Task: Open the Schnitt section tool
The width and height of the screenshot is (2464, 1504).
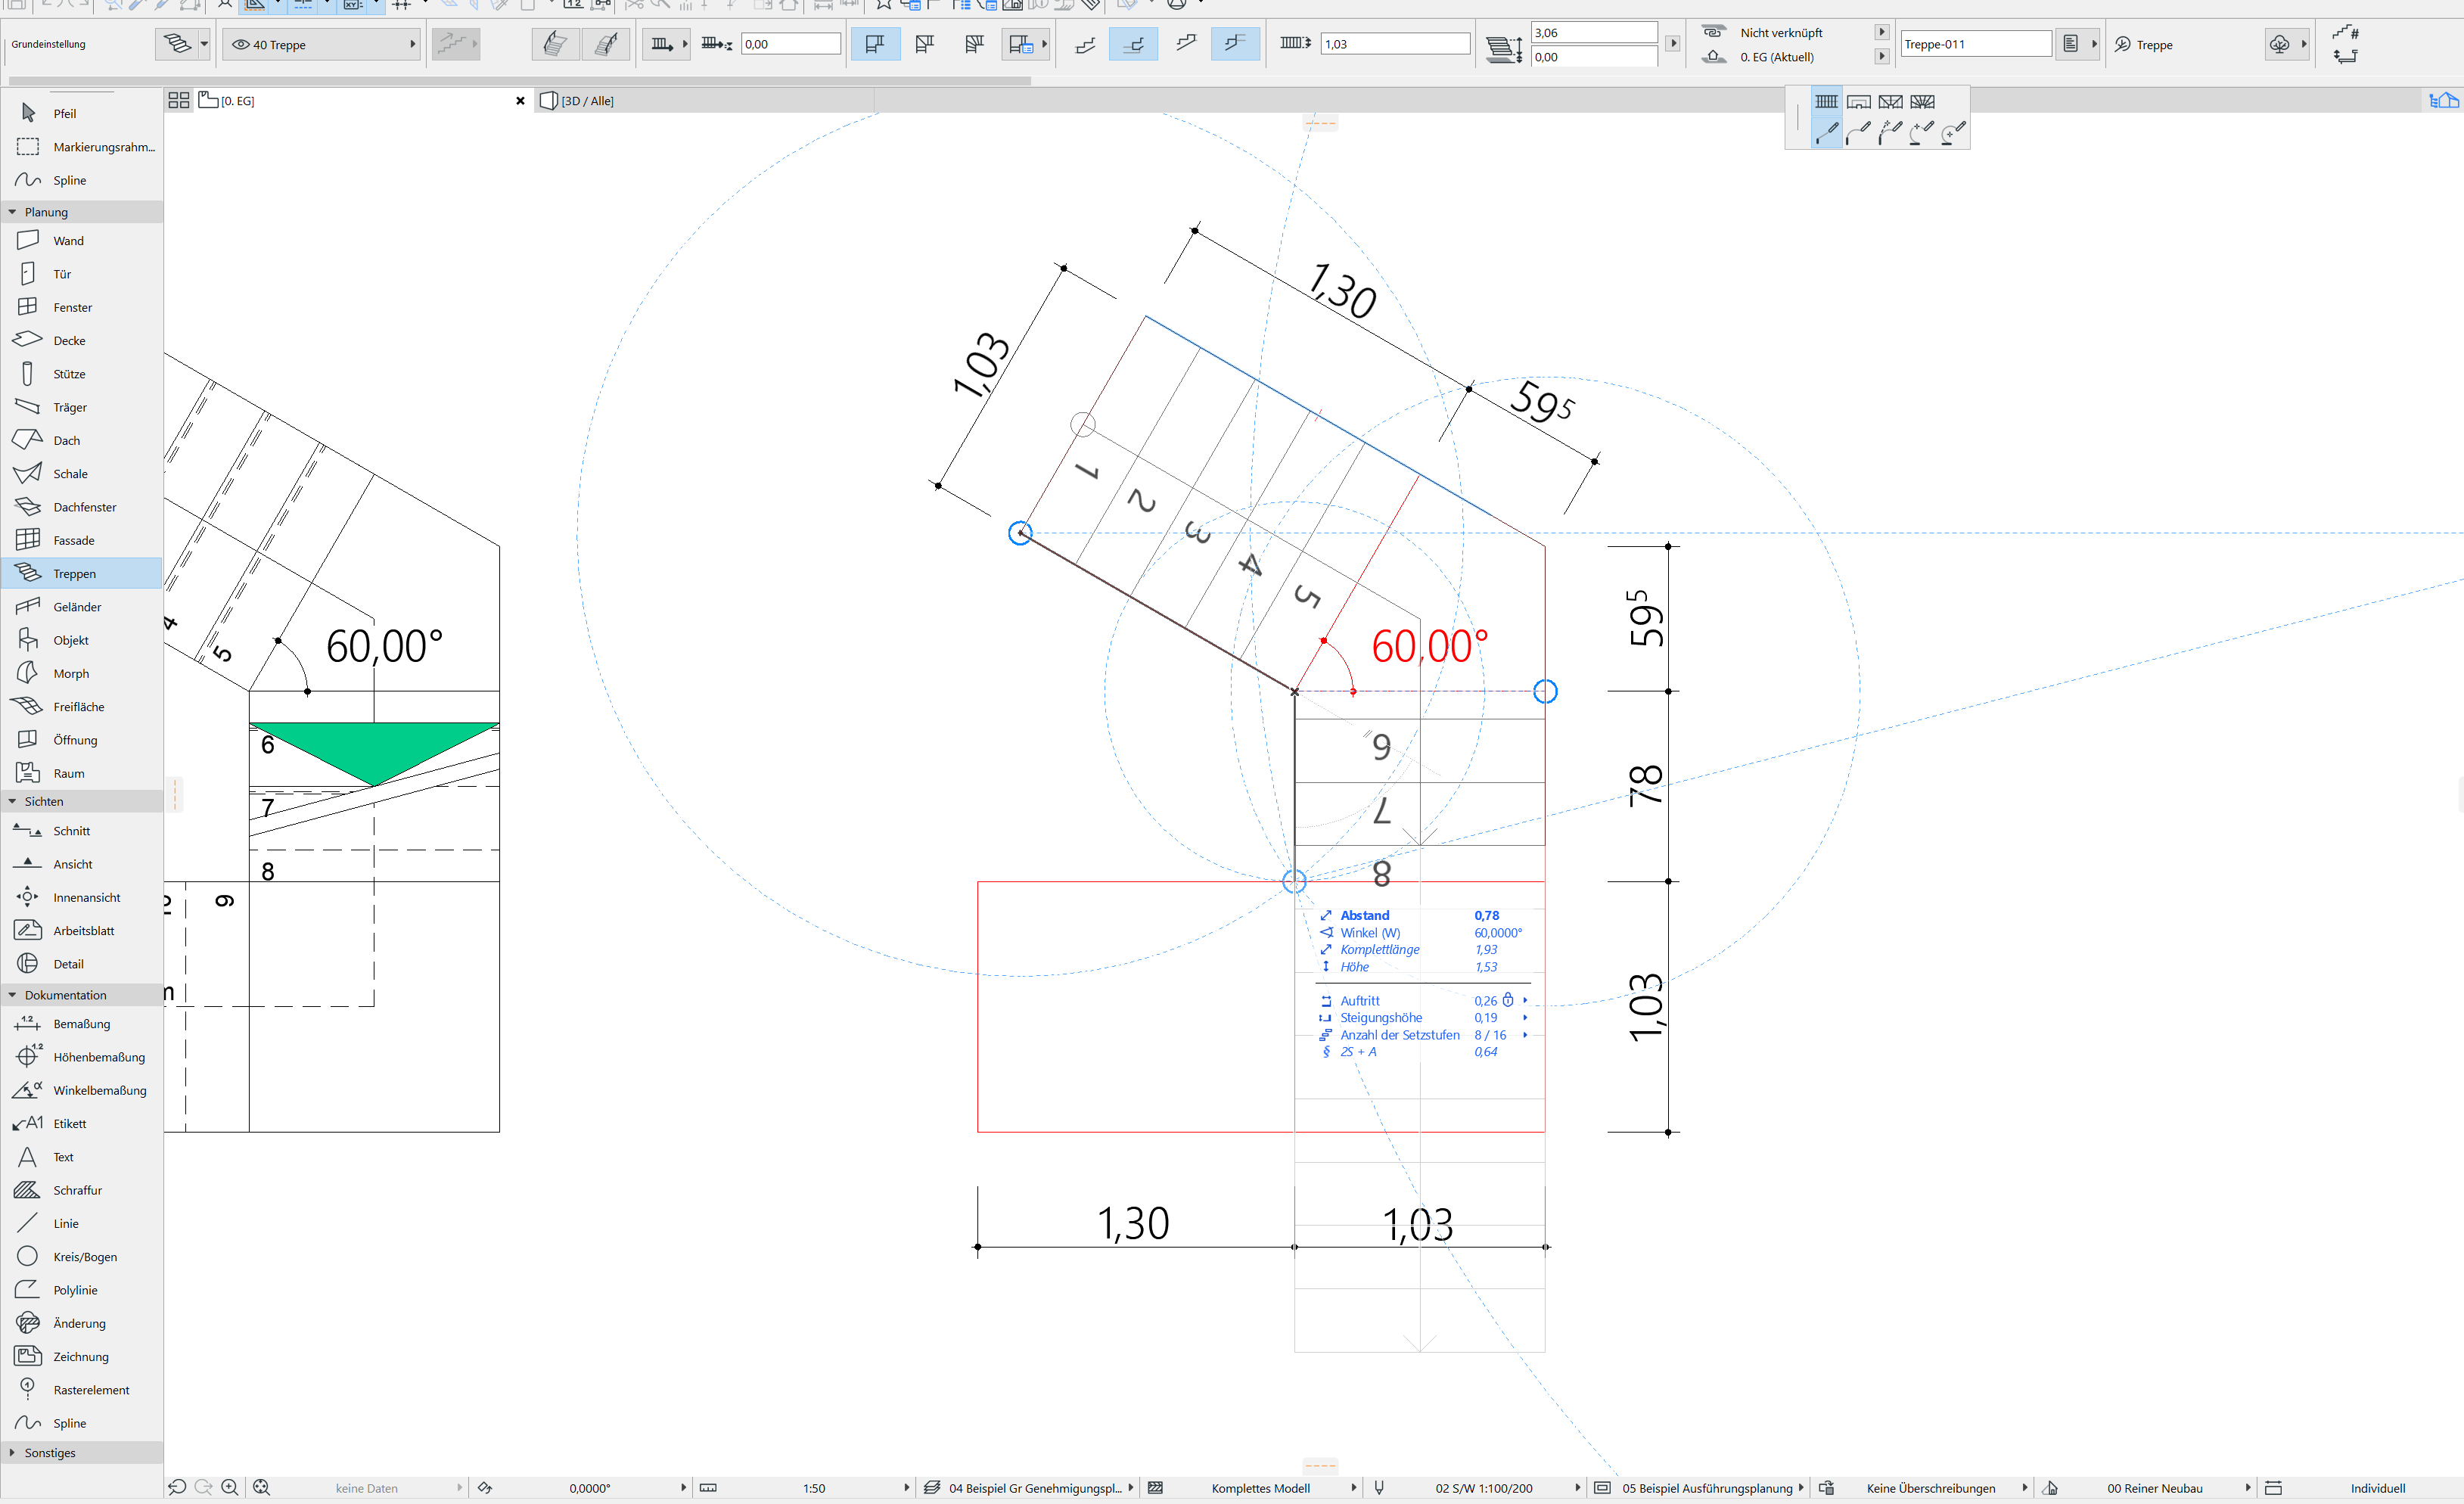Action: click(71, 831)
